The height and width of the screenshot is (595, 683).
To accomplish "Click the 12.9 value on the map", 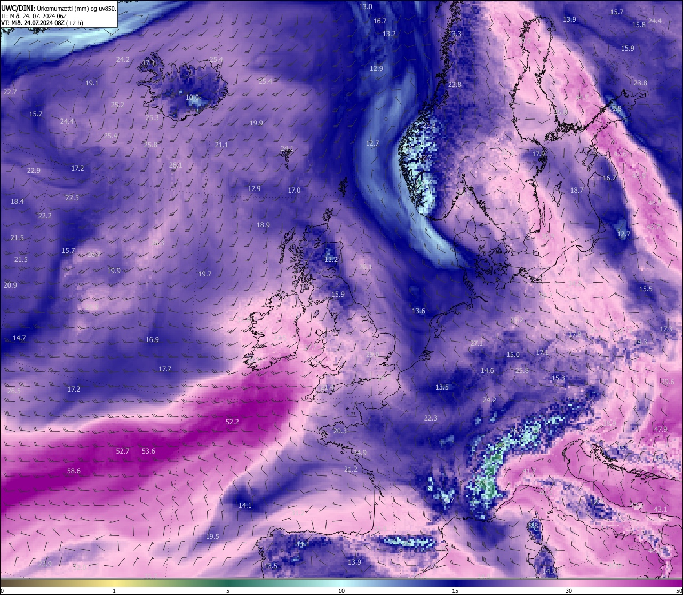I will [x=376, y=68].
